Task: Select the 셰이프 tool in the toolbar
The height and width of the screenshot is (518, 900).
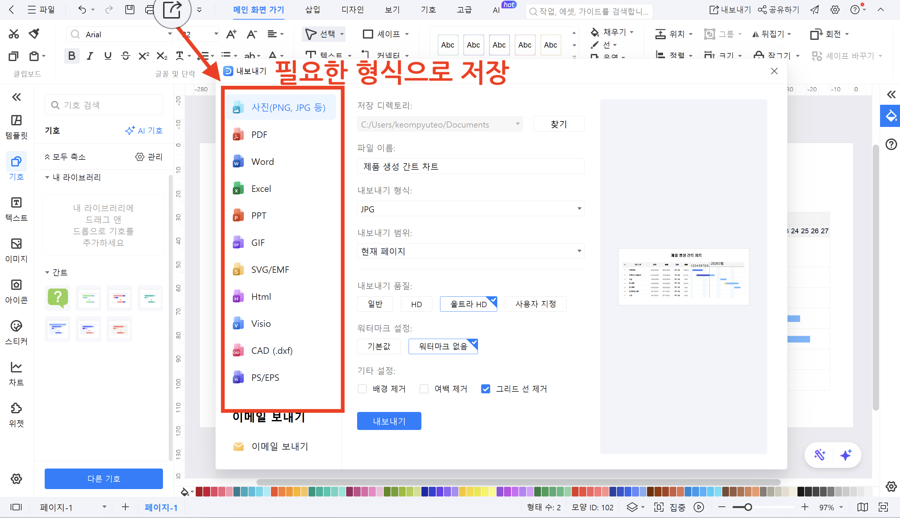Action: point(385,34)
